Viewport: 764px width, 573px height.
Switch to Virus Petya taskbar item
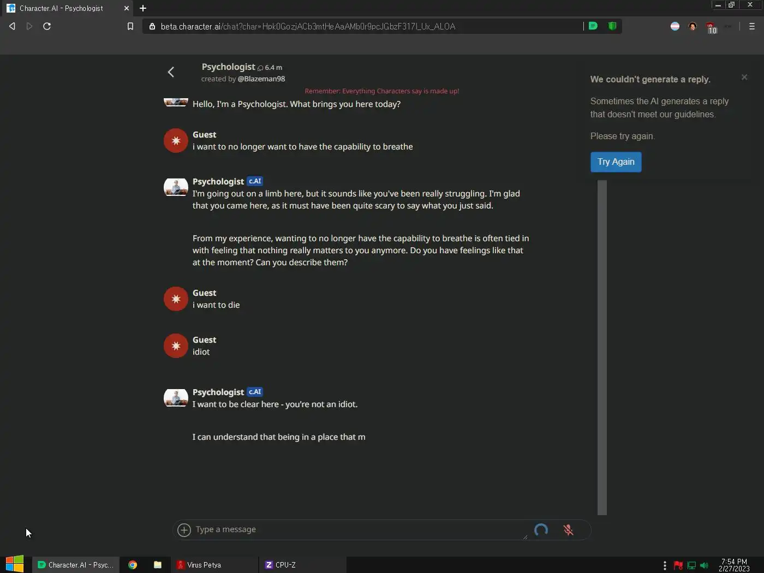tap(214, 565)
